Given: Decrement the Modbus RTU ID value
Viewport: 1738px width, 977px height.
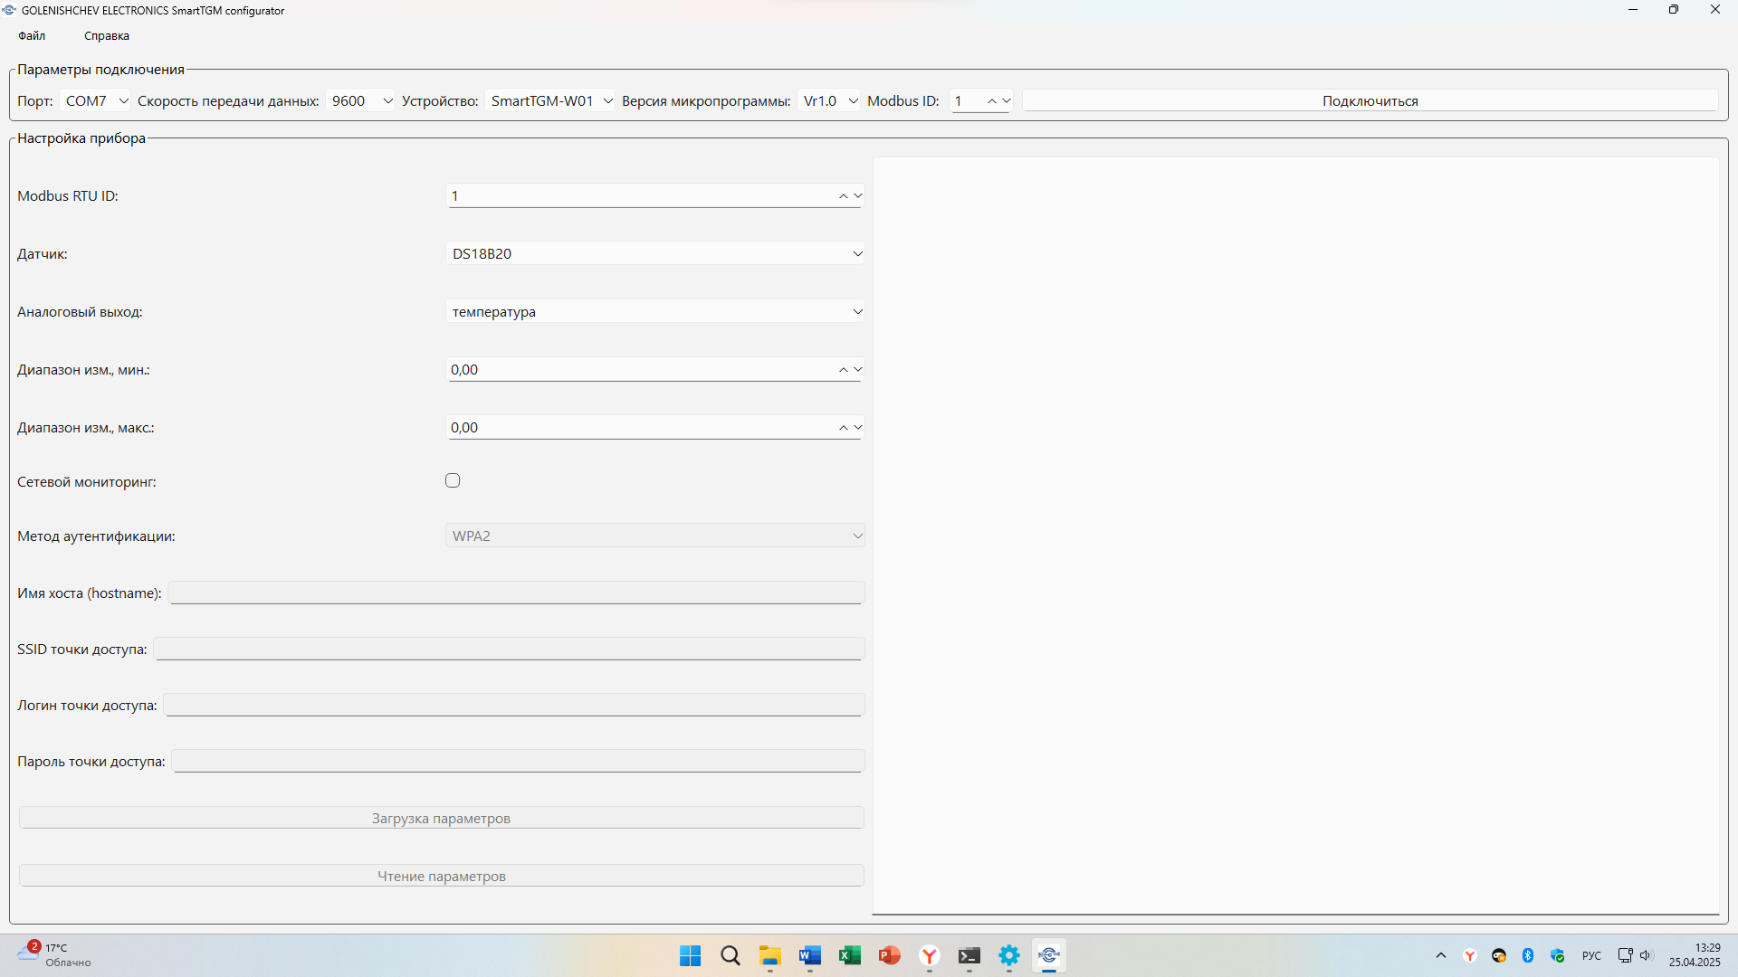Looking at the screenshot, I should [x=858, y=195].
